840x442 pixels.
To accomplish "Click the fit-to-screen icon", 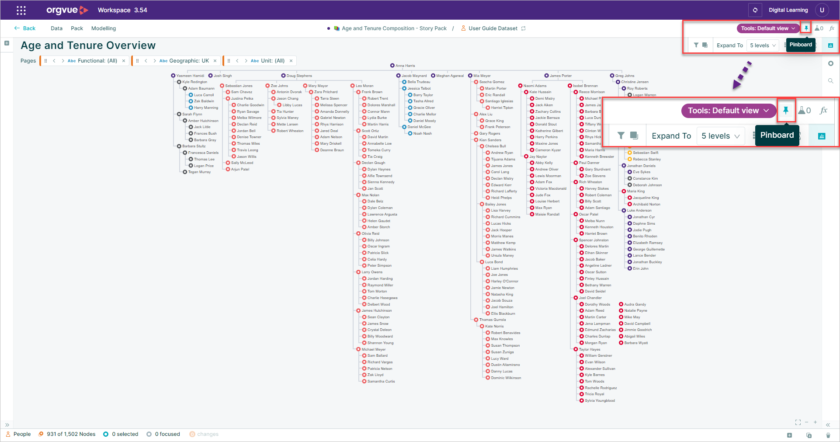I will (798, 422).
